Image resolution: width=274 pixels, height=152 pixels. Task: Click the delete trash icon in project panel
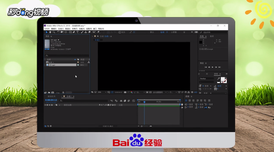coord(63,93)
